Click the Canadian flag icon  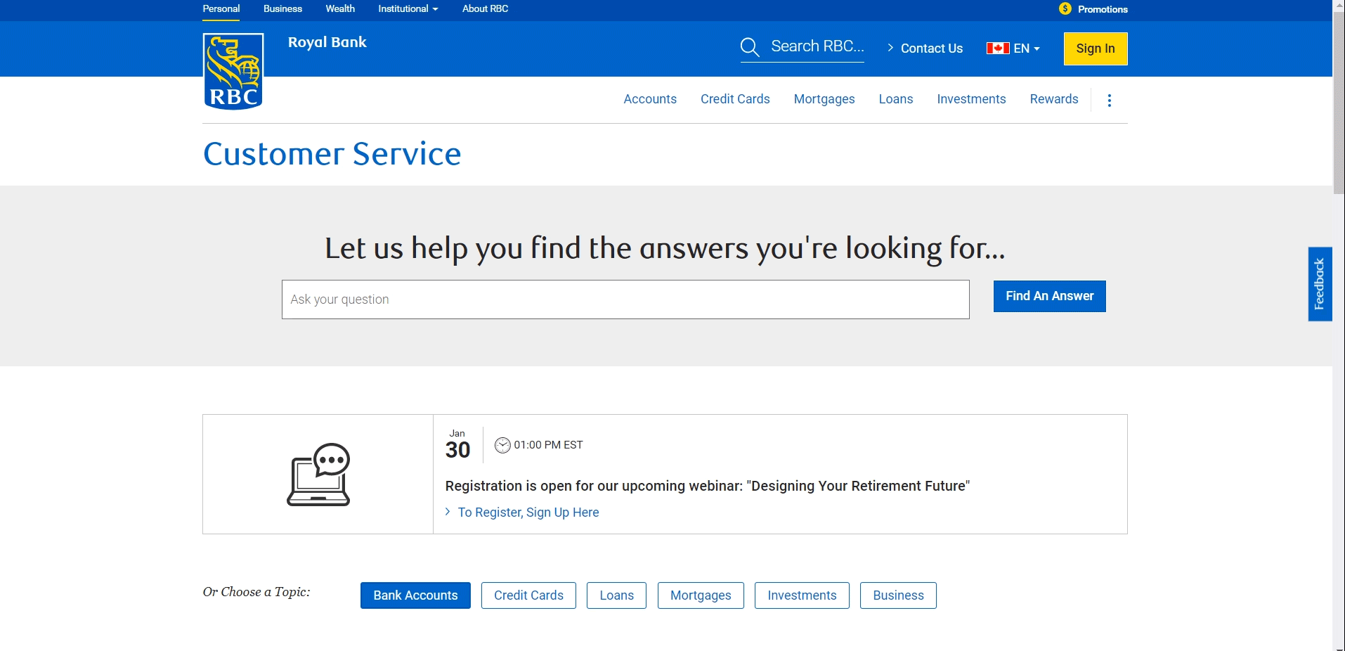(997, 49)
